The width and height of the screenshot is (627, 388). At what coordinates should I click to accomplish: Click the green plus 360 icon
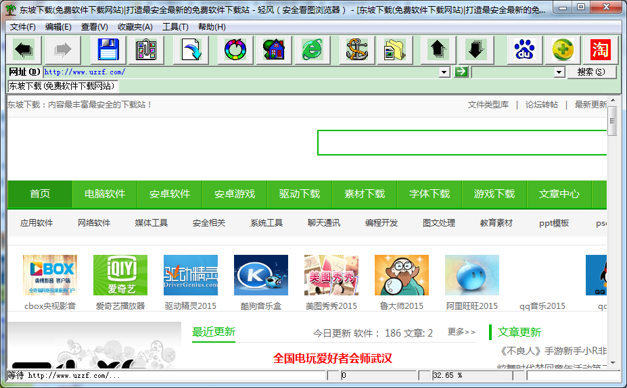563,50
